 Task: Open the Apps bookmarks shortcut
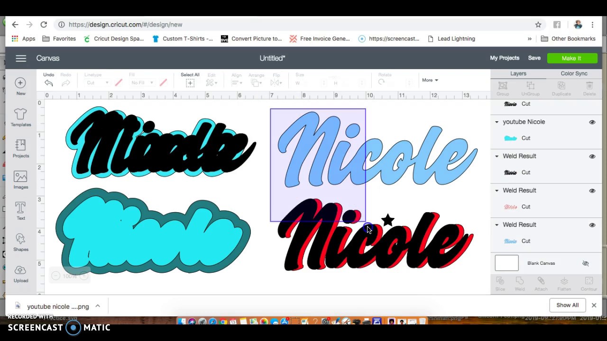pyautogui.click(x=23, y=39)
